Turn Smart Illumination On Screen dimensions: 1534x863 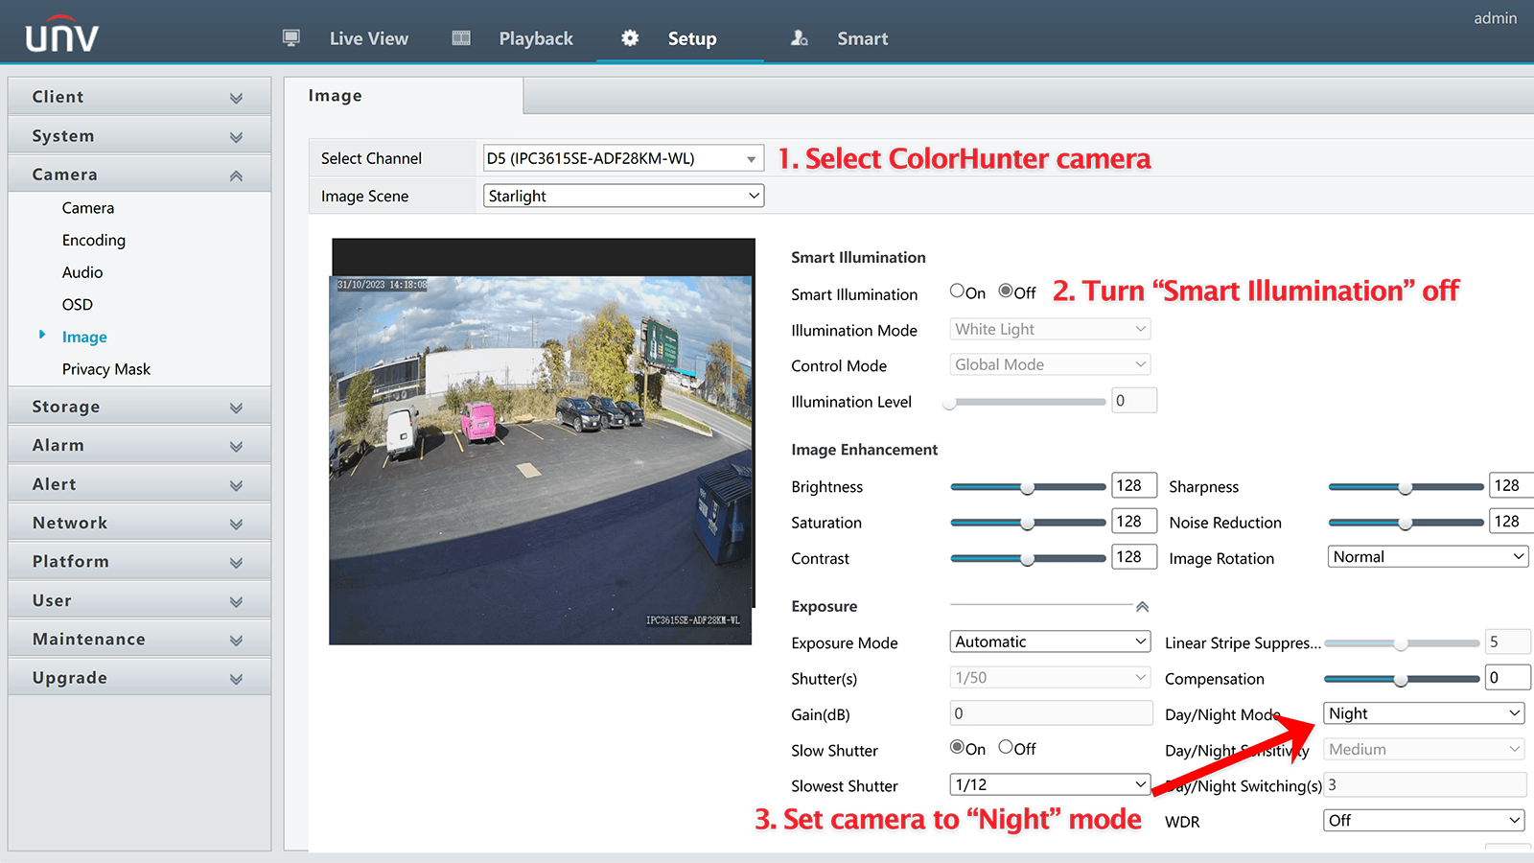coord(957,291)
